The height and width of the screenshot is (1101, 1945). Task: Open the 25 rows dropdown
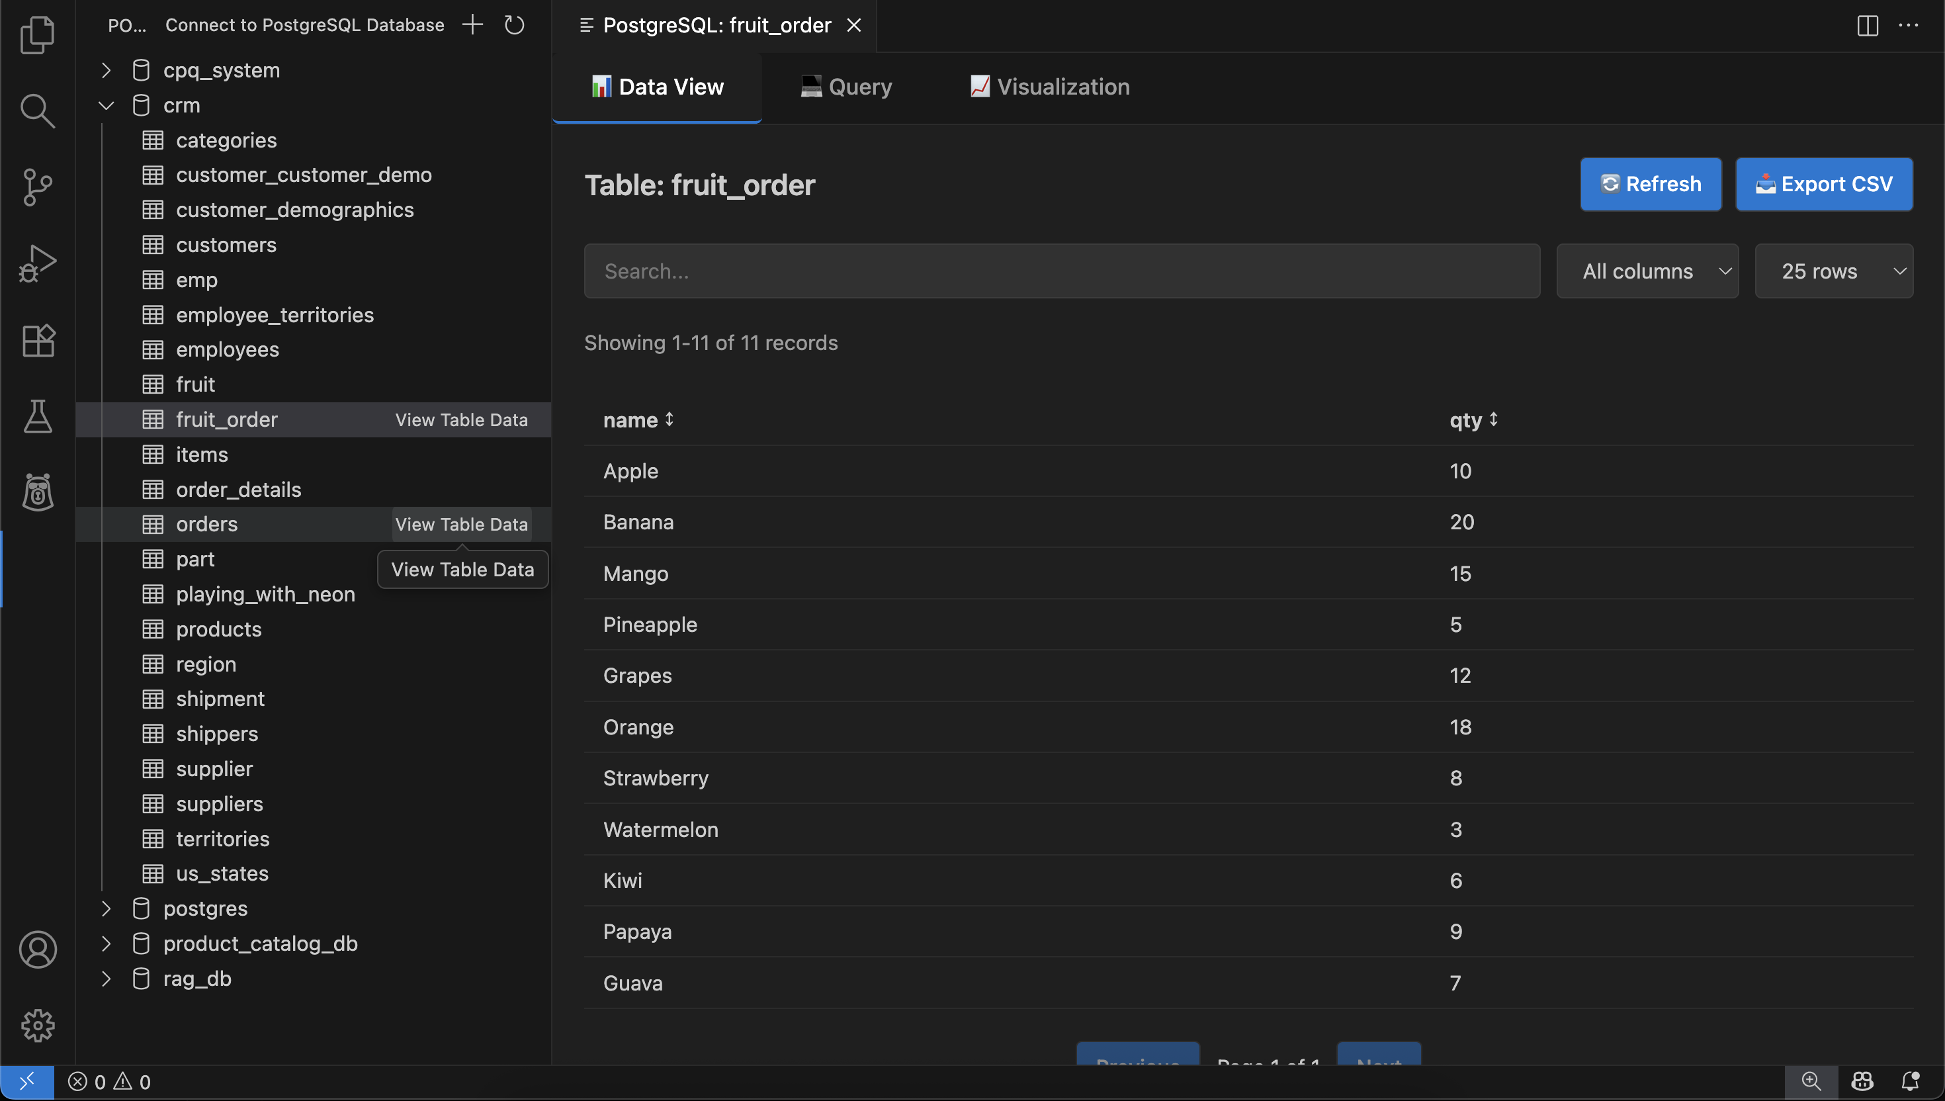1833,271
